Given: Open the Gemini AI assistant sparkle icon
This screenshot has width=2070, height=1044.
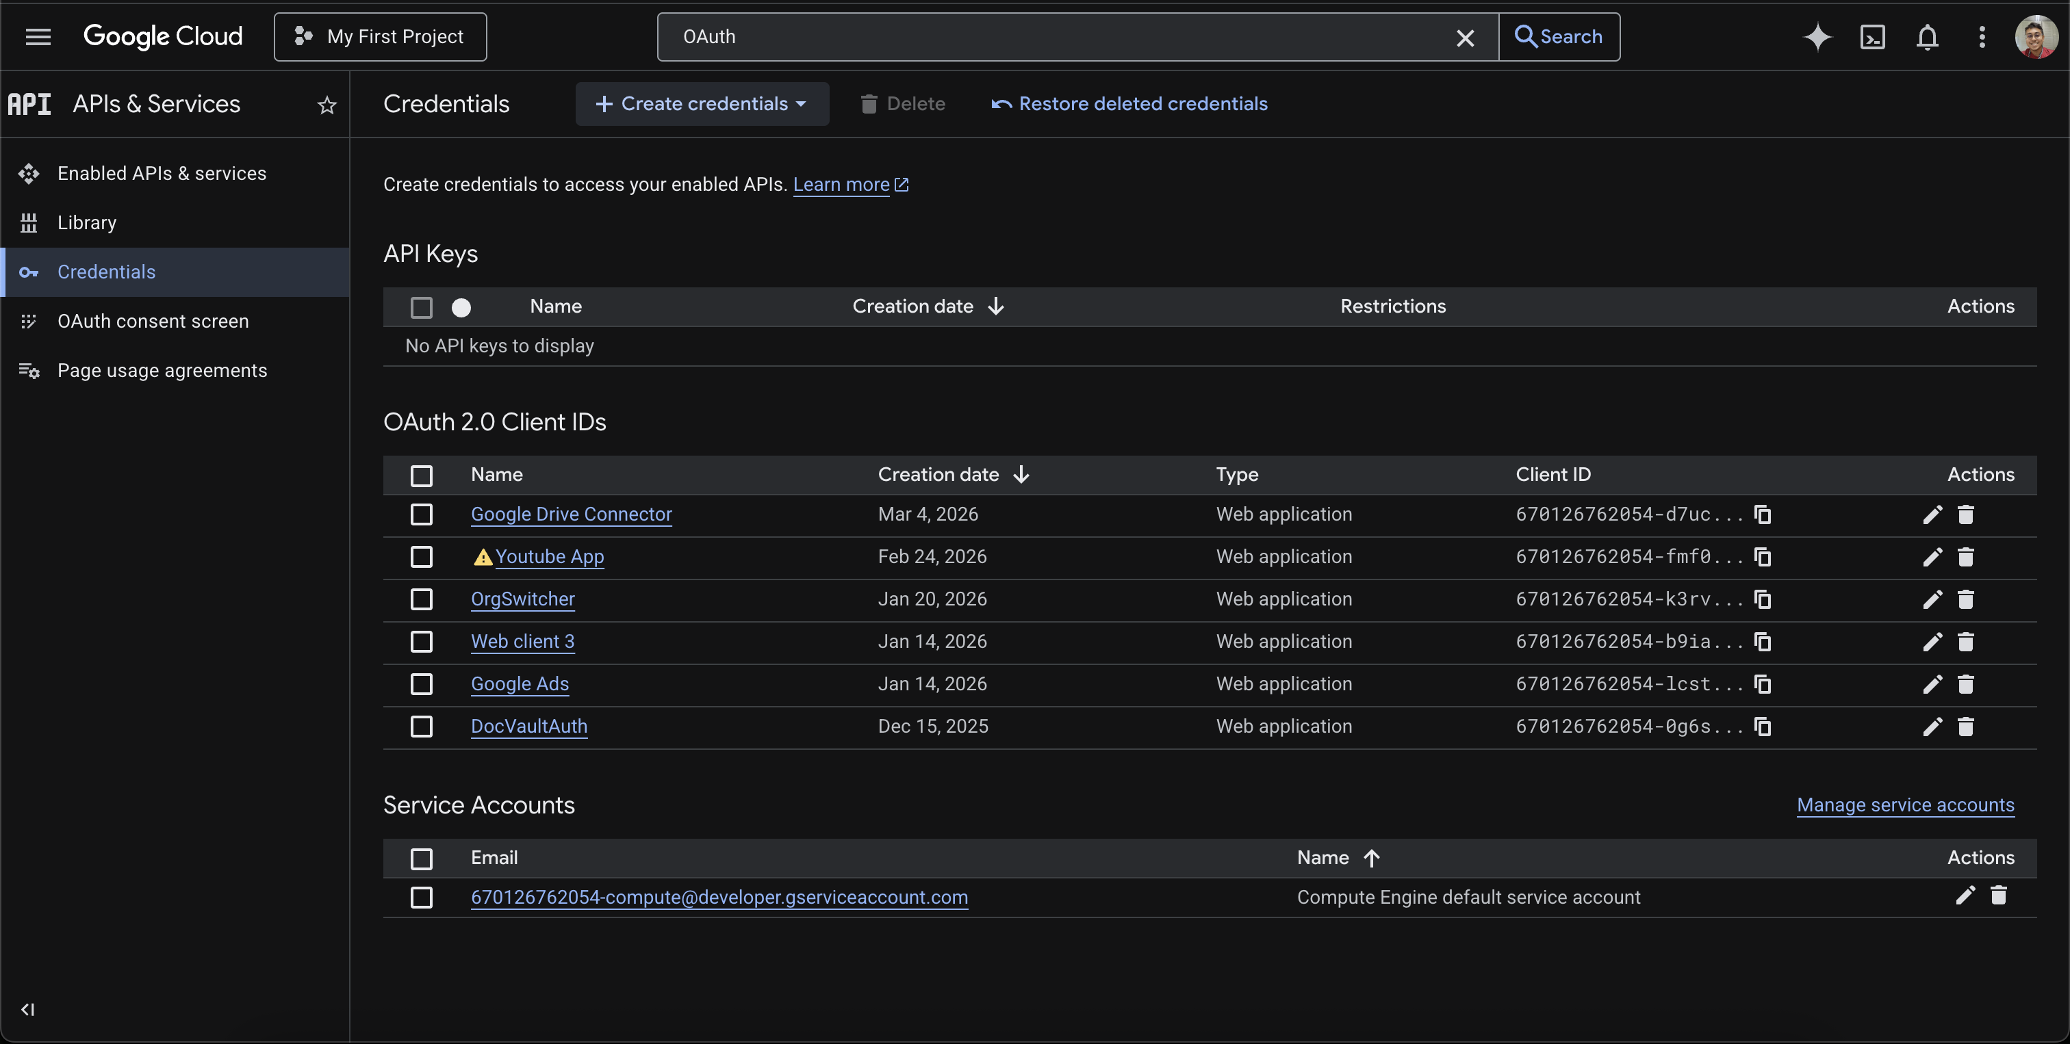Looking at the screenshot, I should point(1817,37).
